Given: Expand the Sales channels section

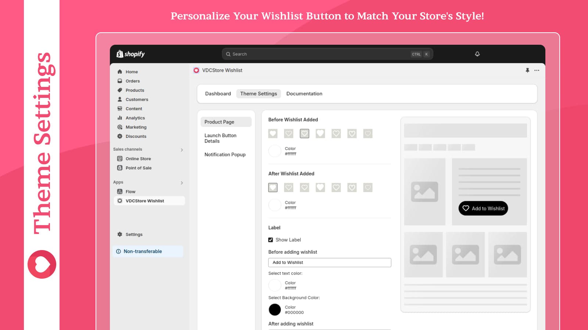Looking at the screenshot, I should tap(182, 150).
